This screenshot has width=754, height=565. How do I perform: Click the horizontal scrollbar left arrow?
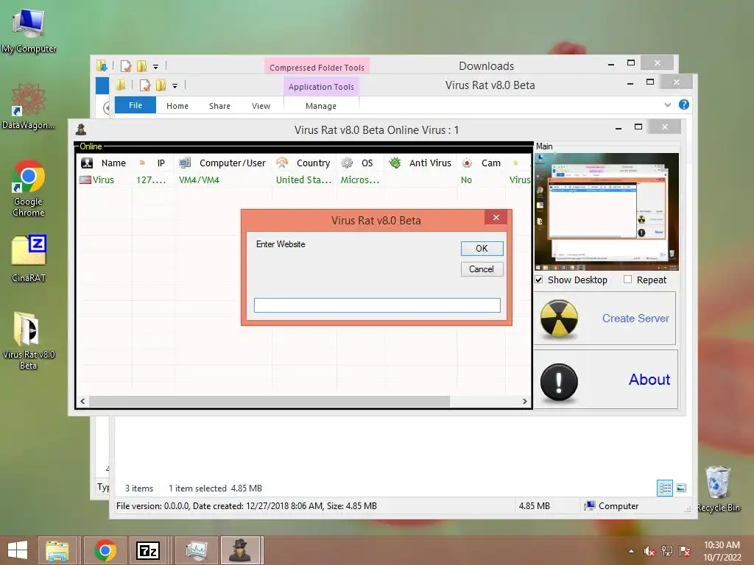pyautogui.click(x=82, y=401)
